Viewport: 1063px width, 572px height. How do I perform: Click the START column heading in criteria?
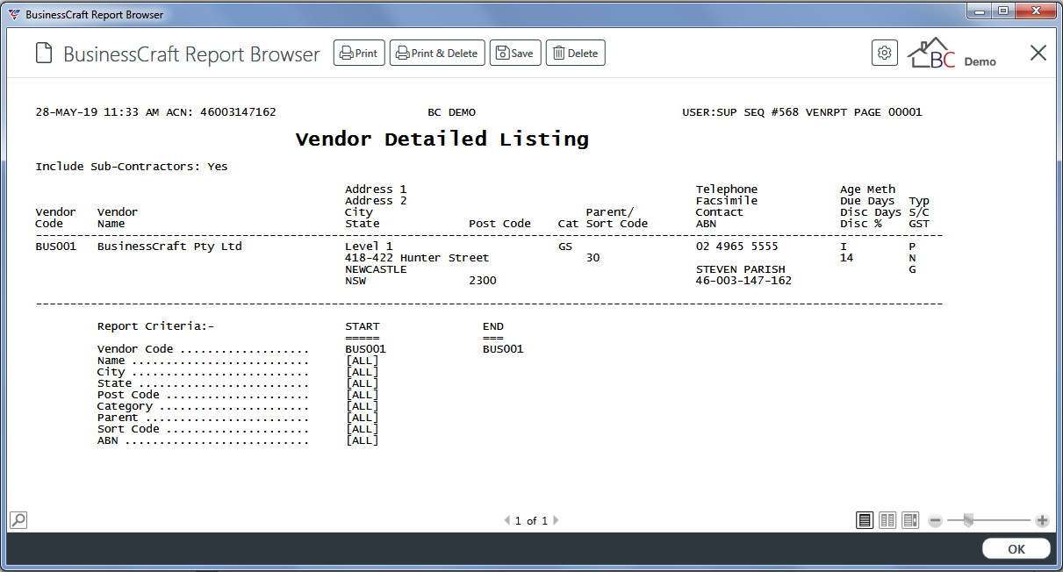(363, 326)
